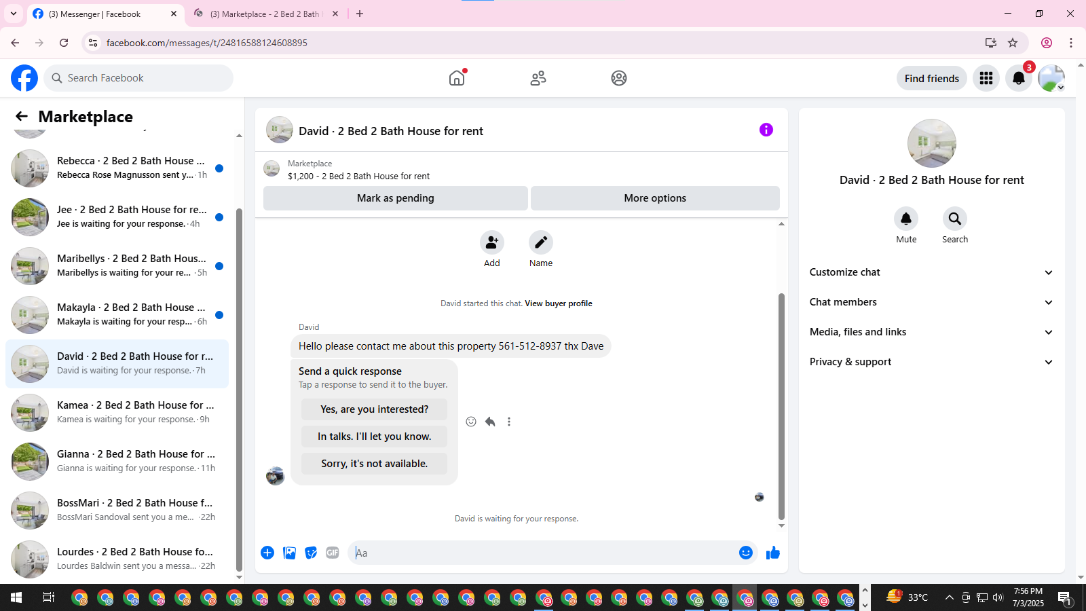Click the chat messages scrollbar
Viewport: 1086px width, 611px height.
click(x=781, y=406)
